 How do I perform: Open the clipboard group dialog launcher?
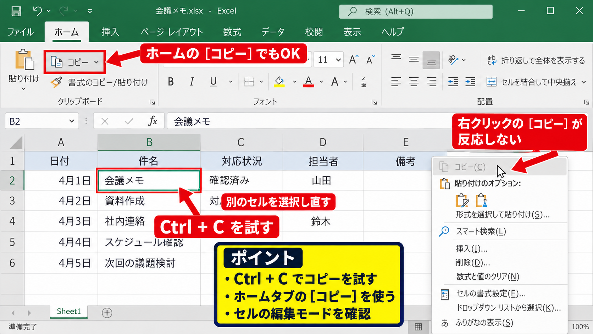pos(152,102)
